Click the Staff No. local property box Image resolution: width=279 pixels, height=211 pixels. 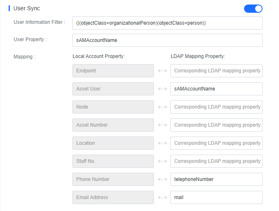[113, 161]
